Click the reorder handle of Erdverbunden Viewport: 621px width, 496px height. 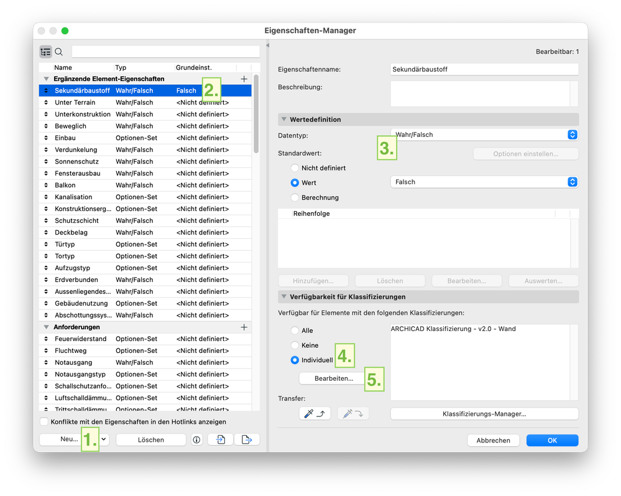(x=46, y=279)
